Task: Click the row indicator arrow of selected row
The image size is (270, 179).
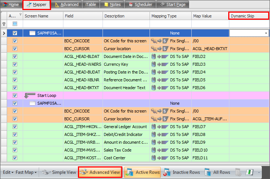Action: [x=4, y=33]
